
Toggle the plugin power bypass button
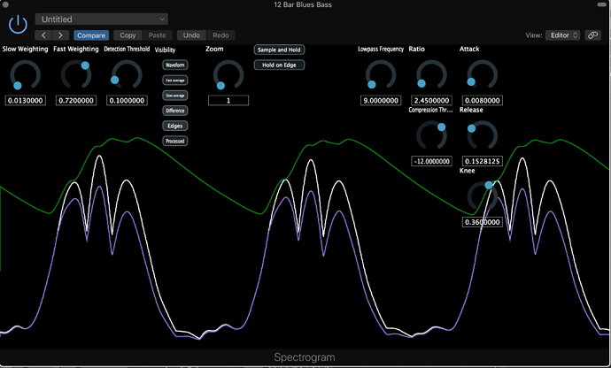(x=18, y=25)
